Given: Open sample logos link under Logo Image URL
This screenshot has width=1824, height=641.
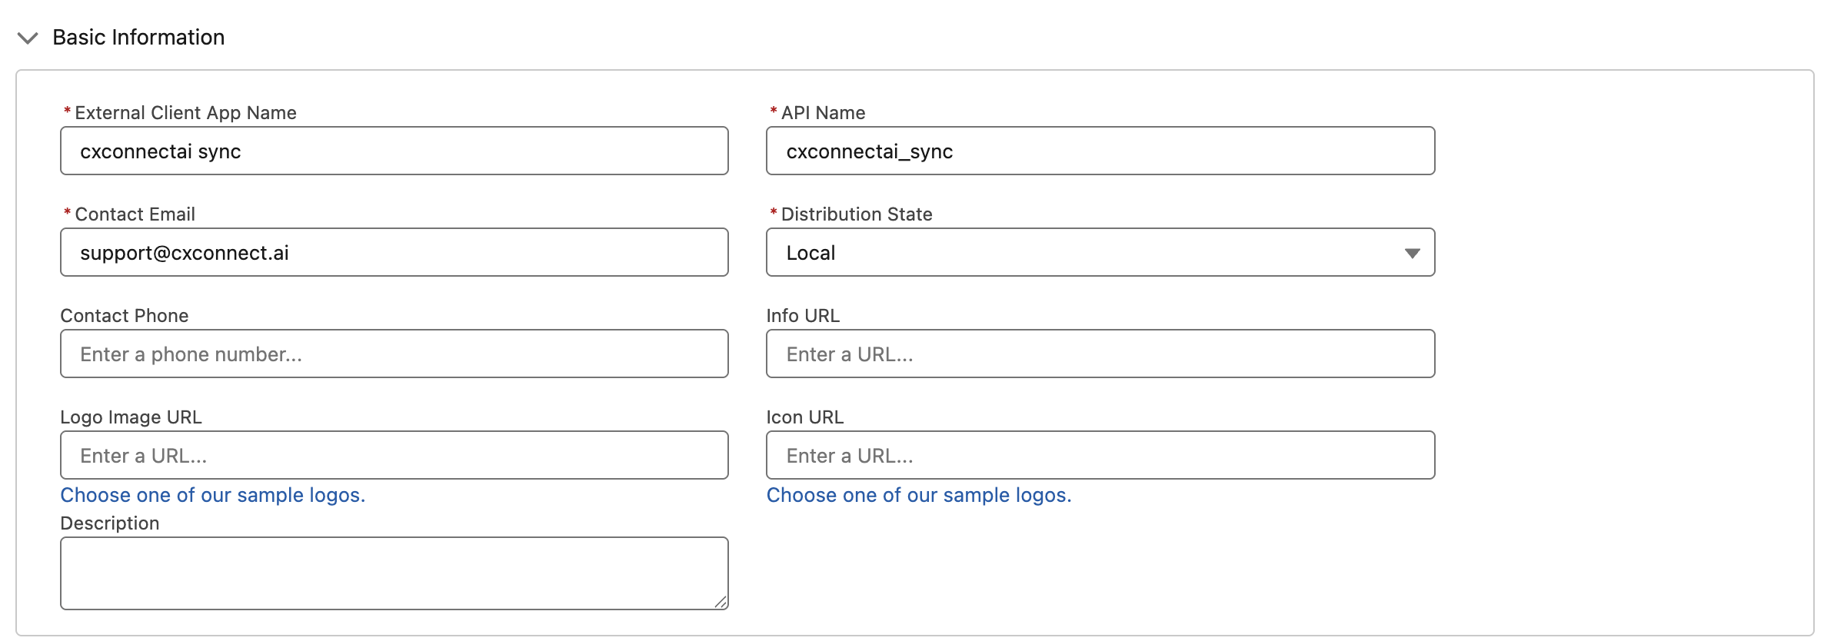Looking at the screenshot, I should click(213, 496).
